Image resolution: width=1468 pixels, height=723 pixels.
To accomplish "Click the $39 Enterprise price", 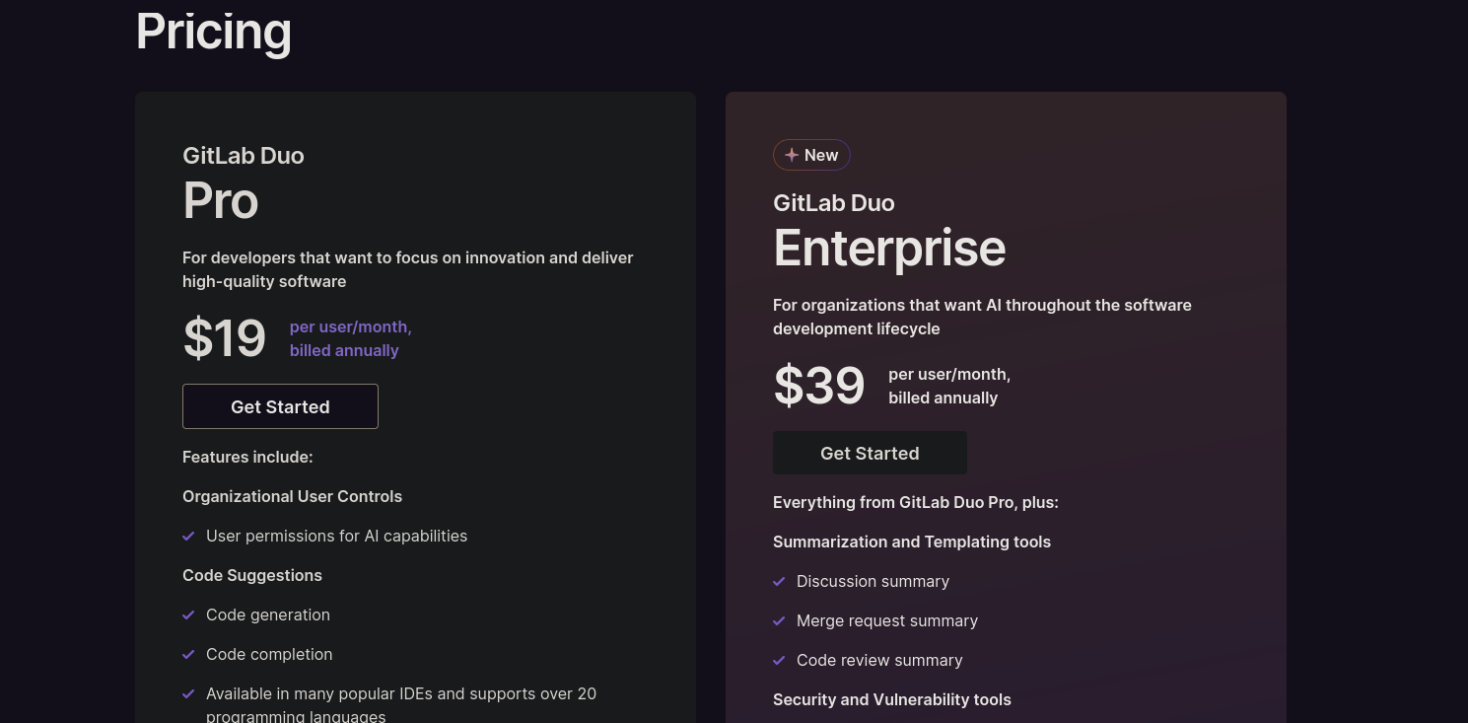I will [x=819, y=386].
